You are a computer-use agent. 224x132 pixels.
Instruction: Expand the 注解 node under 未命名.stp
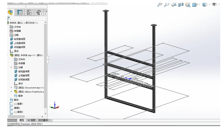tap(12, 67)
